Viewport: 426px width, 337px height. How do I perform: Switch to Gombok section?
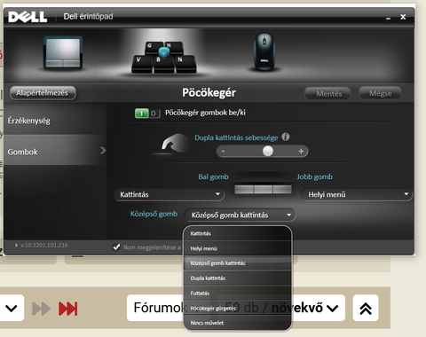click(55, 151)
